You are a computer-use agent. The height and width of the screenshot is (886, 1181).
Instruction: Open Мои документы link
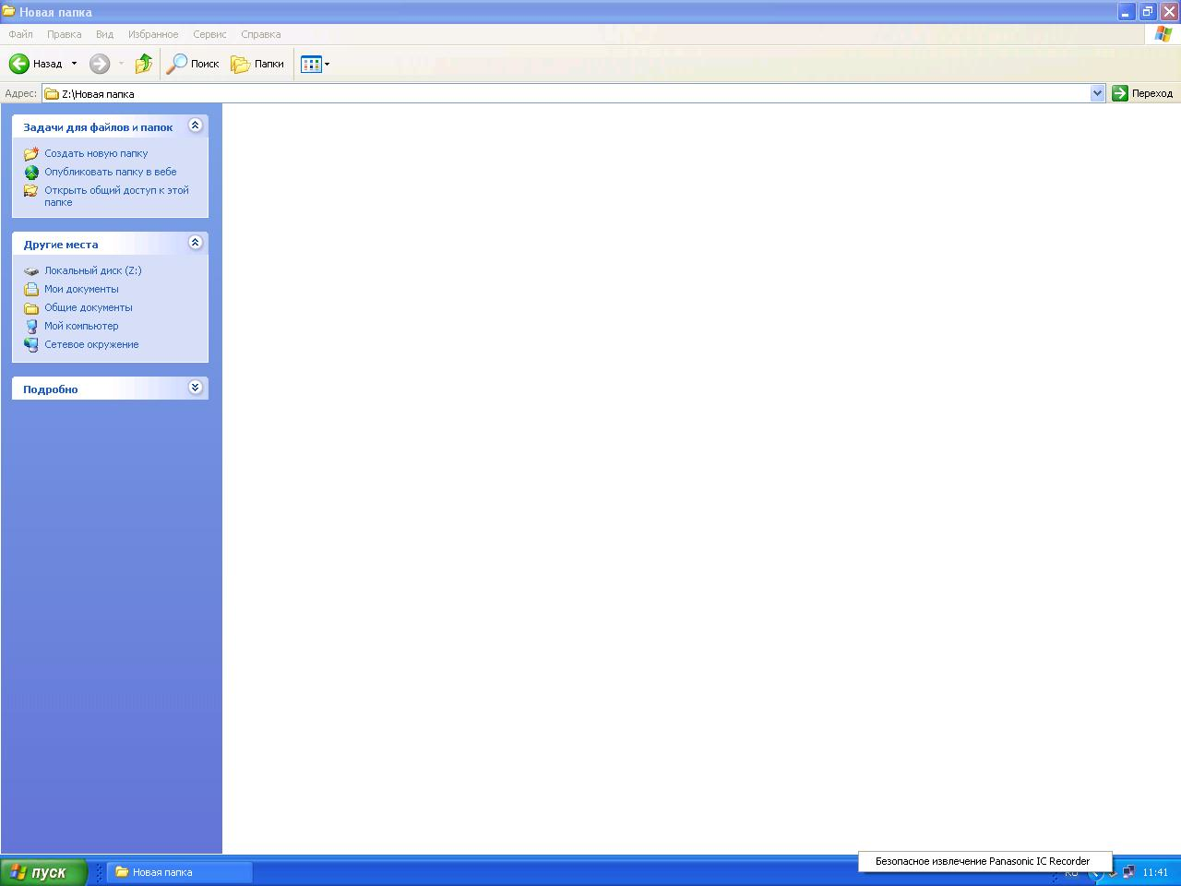(x=81, y=289)
